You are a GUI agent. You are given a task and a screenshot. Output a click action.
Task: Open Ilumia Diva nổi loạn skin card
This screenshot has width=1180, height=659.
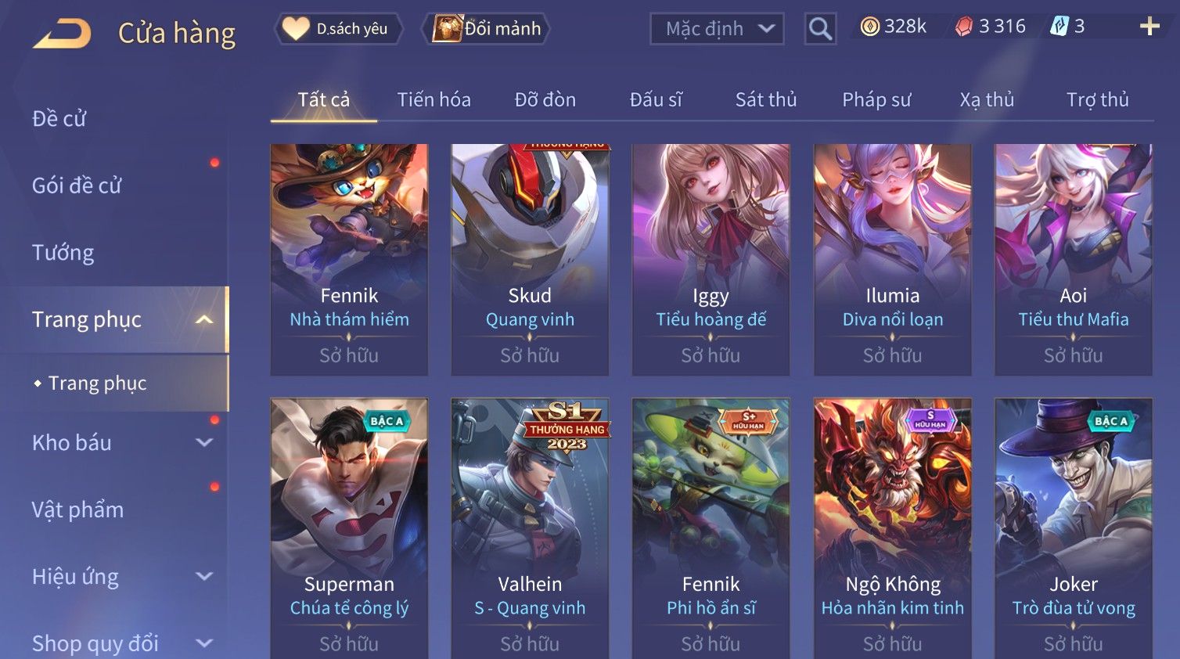click(892, 260)
